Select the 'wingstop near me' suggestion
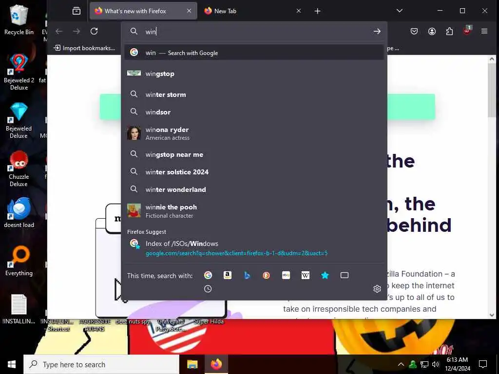The image size is (499, 374). point(254,154)
